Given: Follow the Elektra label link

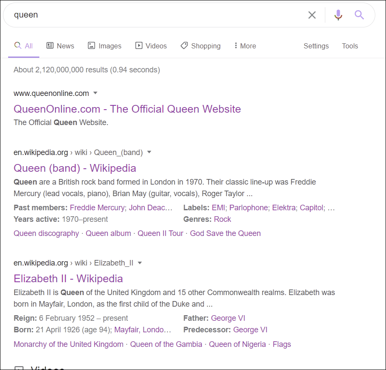Looking at the screenshot, I should (x=284, y=207).
